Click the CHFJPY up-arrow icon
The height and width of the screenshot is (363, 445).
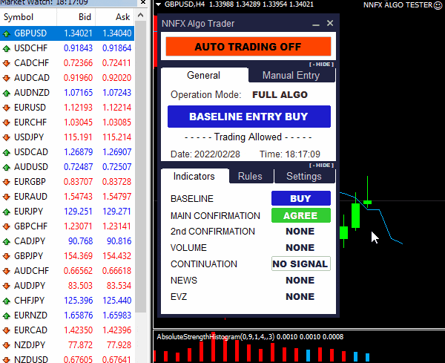click(6, 301)
